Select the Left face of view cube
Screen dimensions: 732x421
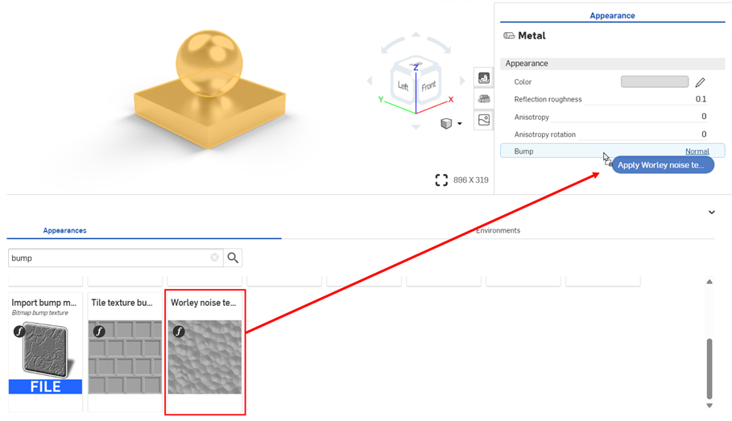[x=403, y=86]
